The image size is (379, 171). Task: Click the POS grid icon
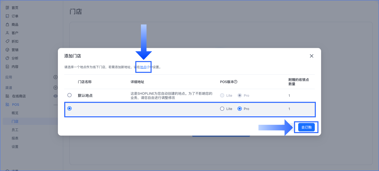click(x=7, y=104)
